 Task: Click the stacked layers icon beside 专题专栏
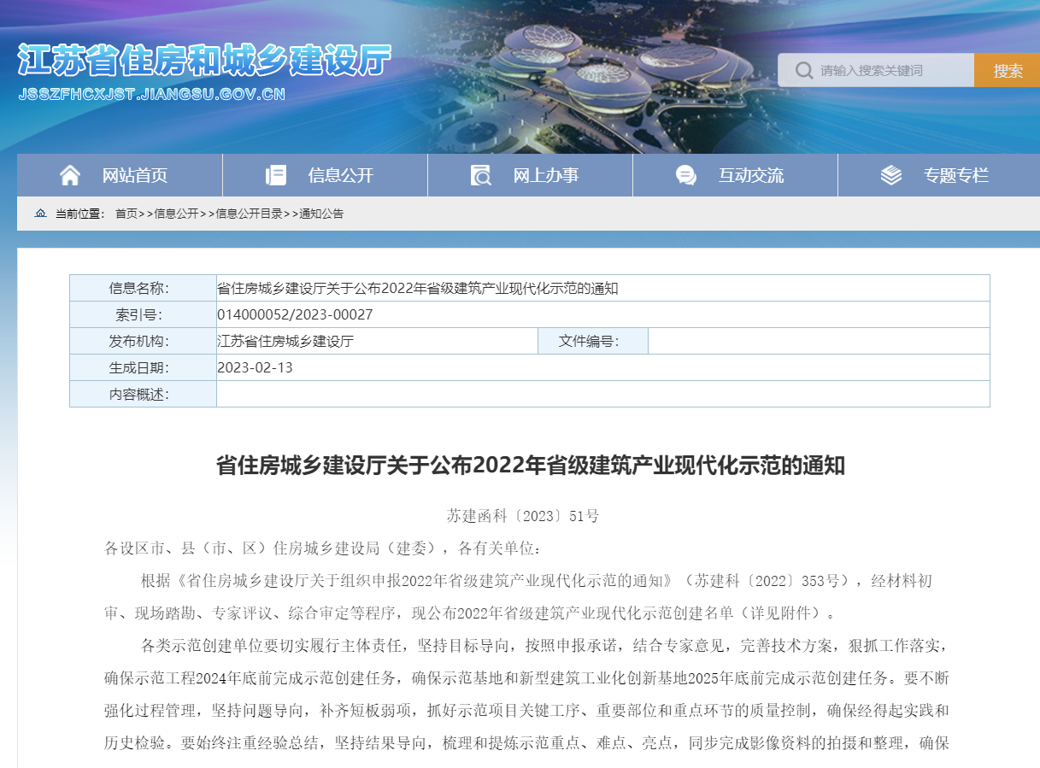coord(890,175)
